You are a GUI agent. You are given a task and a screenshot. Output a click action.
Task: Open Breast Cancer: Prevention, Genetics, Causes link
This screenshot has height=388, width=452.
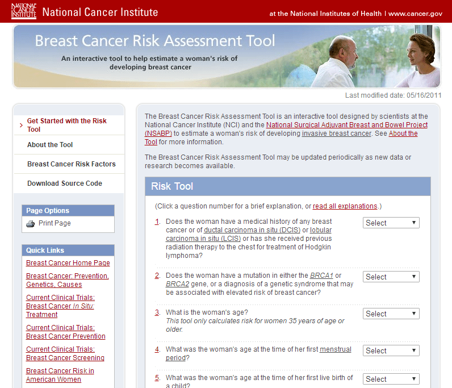pyautogui.click(x=68, y=280)
